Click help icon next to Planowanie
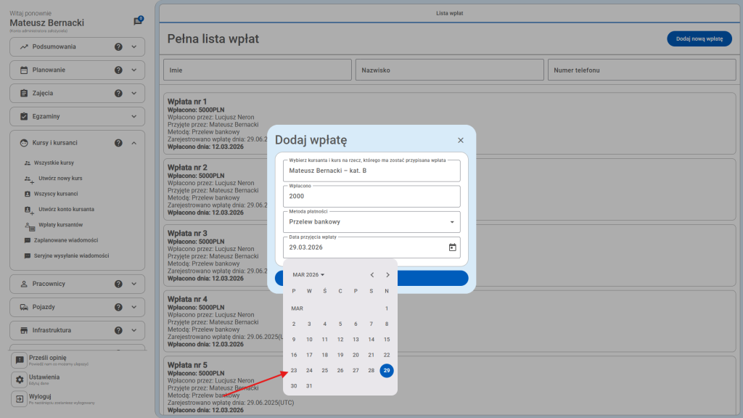Image resolution: width=743 pixels, height=418 pixels. (118, 70)
